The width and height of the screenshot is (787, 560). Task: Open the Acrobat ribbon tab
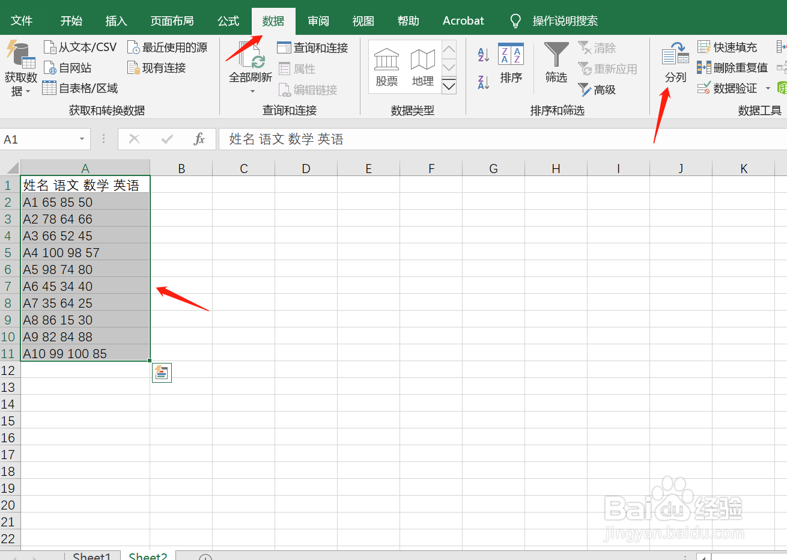tap(463, 21)
